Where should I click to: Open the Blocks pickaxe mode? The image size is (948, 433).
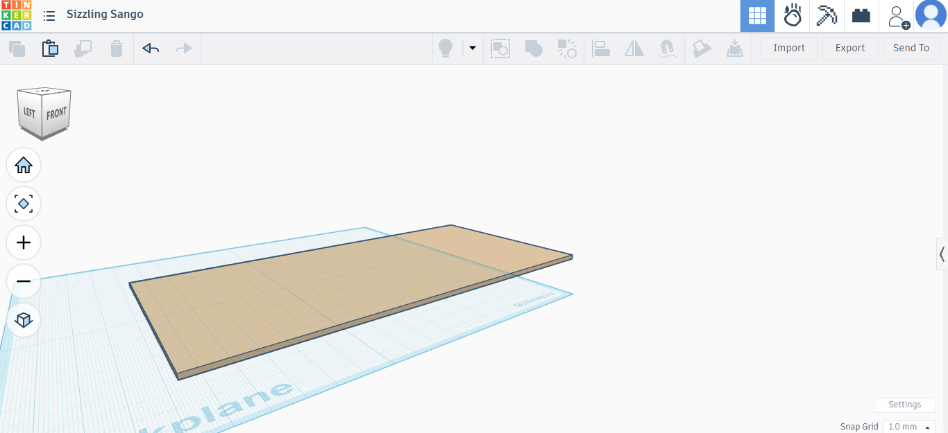tap(827, 16)
